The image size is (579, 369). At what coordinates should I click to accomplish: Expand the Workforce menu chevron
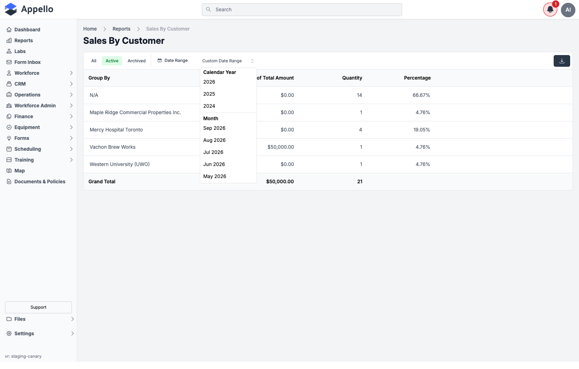tap(71, 73)
